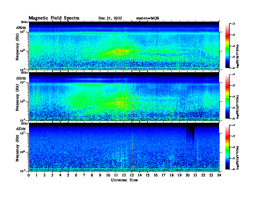Click the red hot spot in the dH/dt spectrogram
Image resolution: width=261 pixels, height=201 pixels.
click(119, 52)
